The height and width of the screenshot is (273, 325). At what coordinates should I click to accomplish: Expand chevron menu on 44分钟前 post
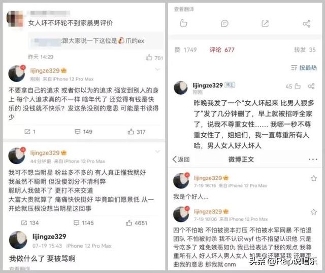point(157,151)
